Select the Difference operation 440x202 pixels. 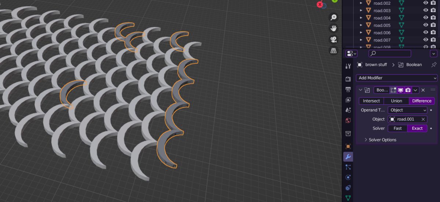pyautogui.click(x=422, y=101)
